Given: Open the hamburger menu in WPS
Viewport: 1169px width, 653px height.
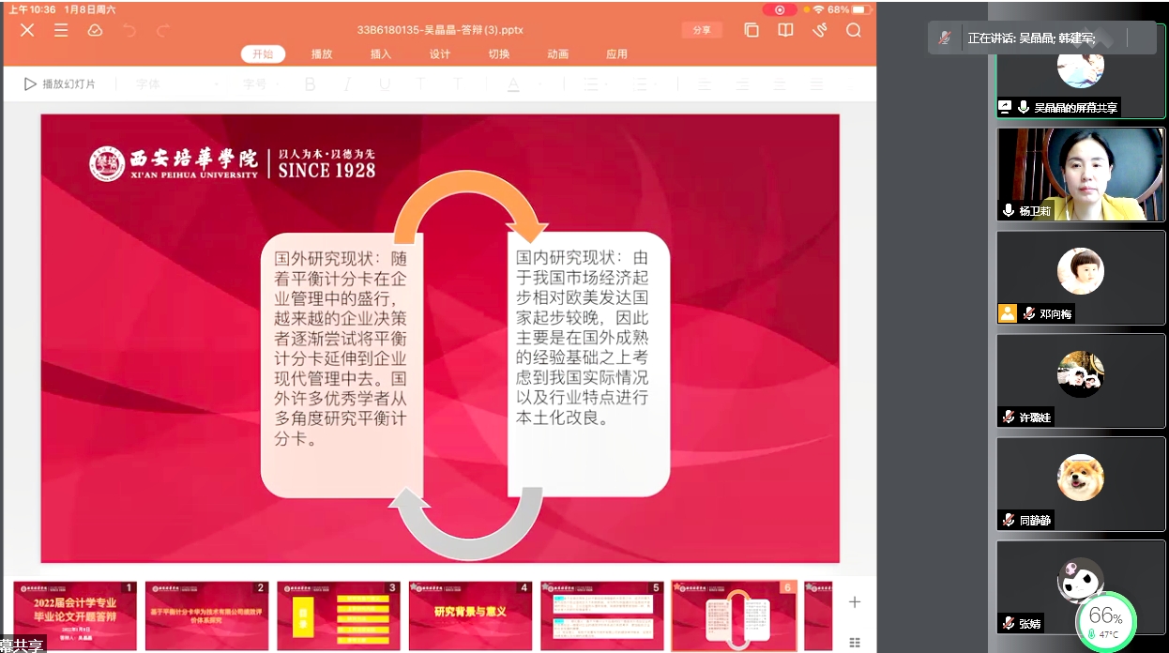Looking at the screenshot, I should pos(61,30).
